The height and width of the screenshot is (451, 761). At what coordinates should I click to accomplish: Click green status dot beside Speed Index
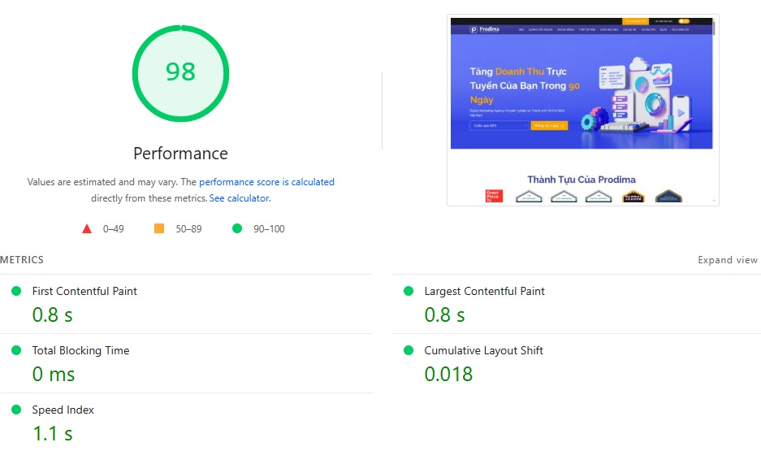point(16,410)
